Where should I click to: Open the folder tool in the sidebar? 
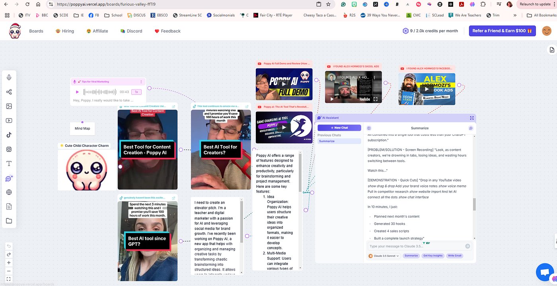(x=9, y=221)
